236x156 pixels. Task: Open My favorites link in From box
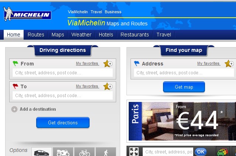coord(87,64)
